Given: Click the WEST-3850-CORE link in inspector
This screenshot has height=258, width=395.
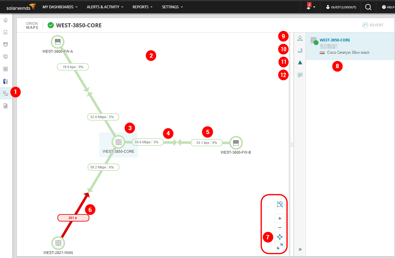Looking at the screenshot, I should point(334,40).
